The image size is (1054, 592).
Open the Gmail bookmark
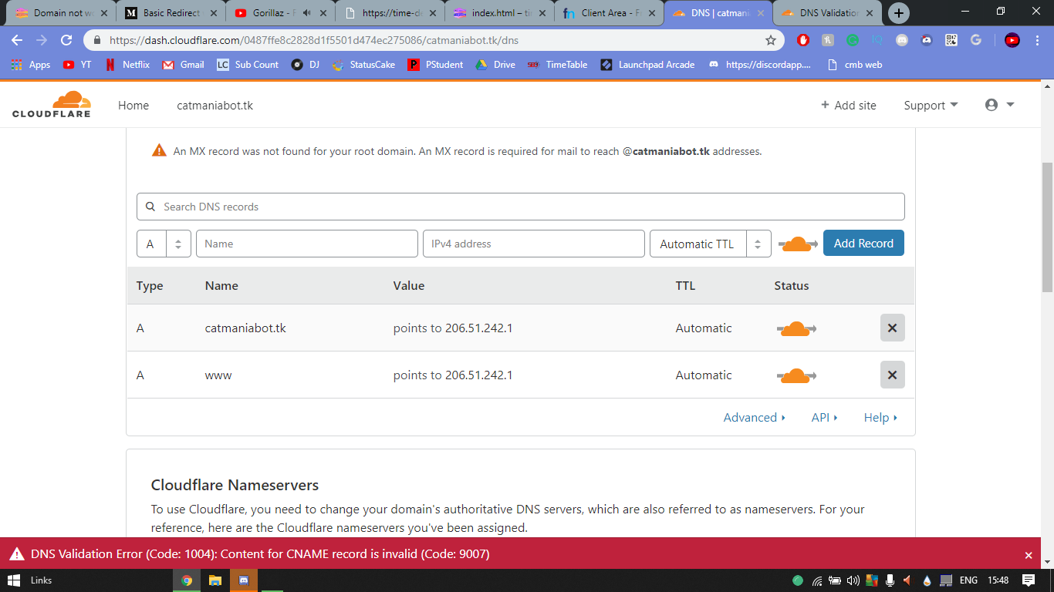click(183, 65)
